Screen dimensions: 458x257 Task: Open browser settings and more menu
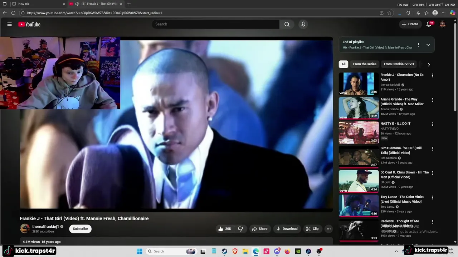(x=444, y=13)
